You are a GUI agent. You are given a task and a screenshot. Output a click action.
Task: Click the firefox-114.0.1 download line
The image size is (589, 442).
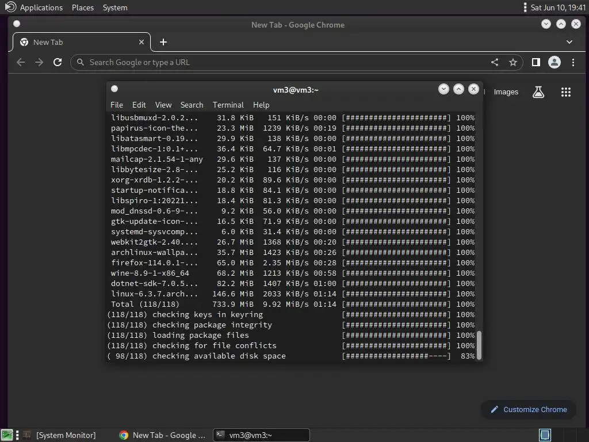(293, 262)
